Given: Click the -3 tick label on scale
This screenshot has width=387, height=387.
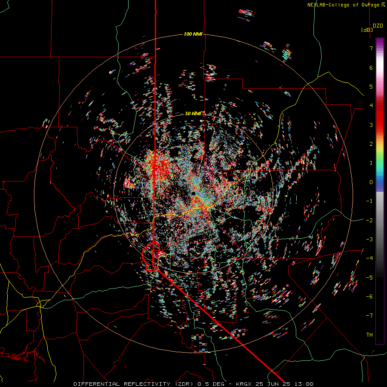Looking at the screenshot, I should pos(369,240).
